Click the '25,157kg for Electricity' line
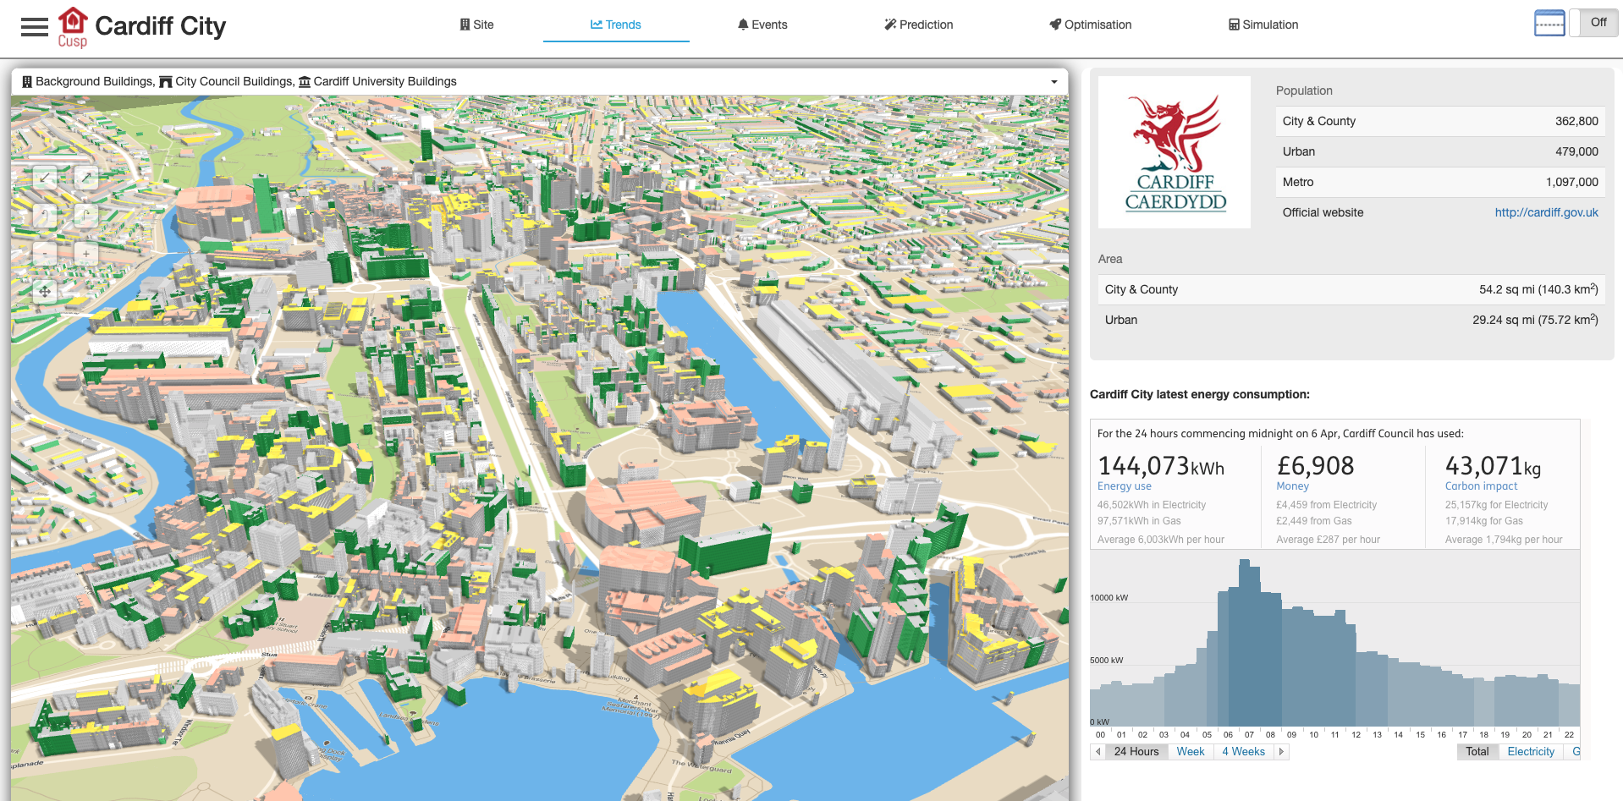Viewport: 1623px width, 801px height. coord(1496,505)
